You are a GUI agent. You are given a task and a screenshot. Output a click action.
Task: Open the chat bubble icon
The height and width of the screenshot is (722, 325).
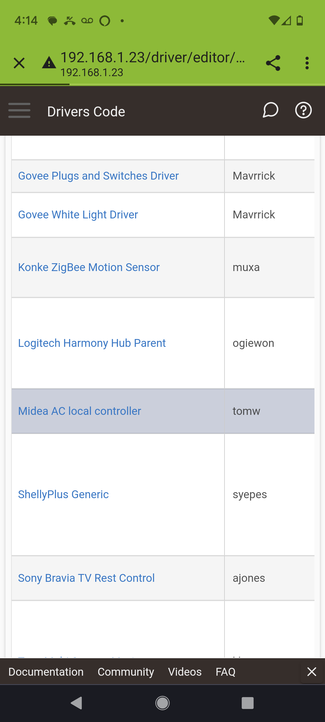(270, 110)
